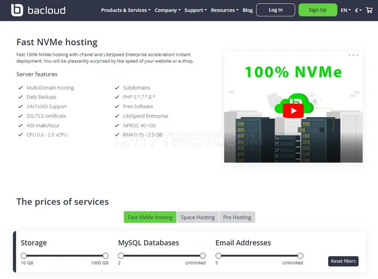Screen dimensions: 378x279
Task: Click the green Sign Up button
Action: [318, 10]
